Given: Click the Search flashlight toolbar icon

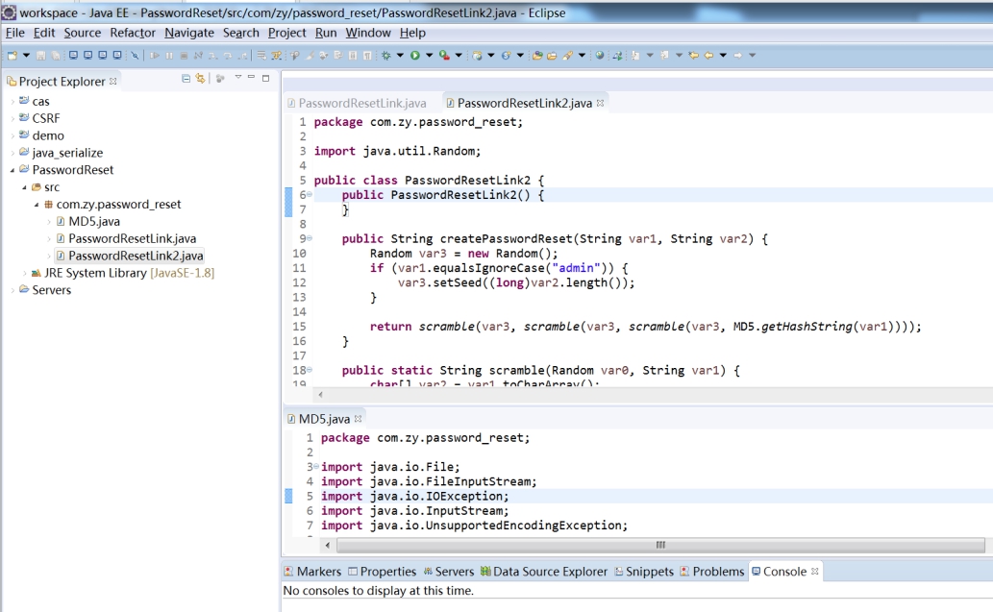Looking at the screenshot, I should pos(567,56).
